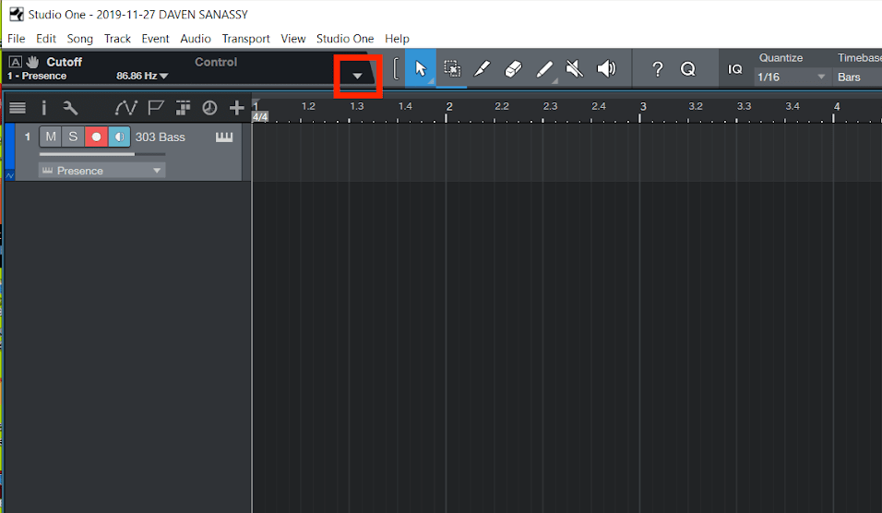The height and width of the screenshot is (513, 882).
Task: Click the plus add tracks icon
Action: tap(237, 107)
